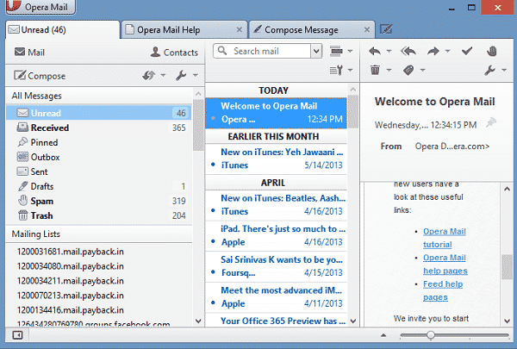The height and width of the screenshot is (349, 517).
Task: Close the Opera Mail Help tab
Action: point(240,29)
